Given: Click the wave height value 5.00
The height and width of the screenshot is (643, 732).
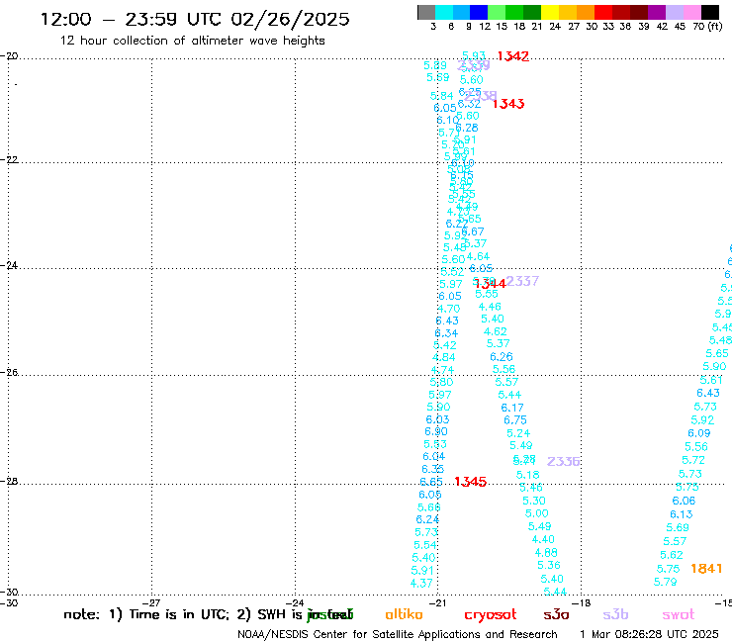Looking at the screenshot, I should (536, 513).
